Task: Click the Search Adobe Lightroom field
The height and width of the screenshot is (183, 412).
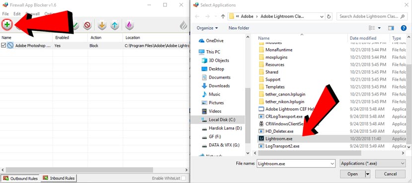Action: point(369,16)
